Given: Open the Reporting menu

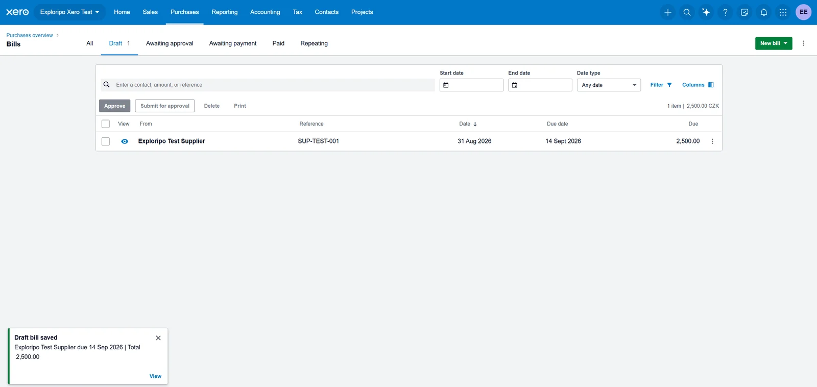Looking at the screenshot, I should tap(225, 12).
